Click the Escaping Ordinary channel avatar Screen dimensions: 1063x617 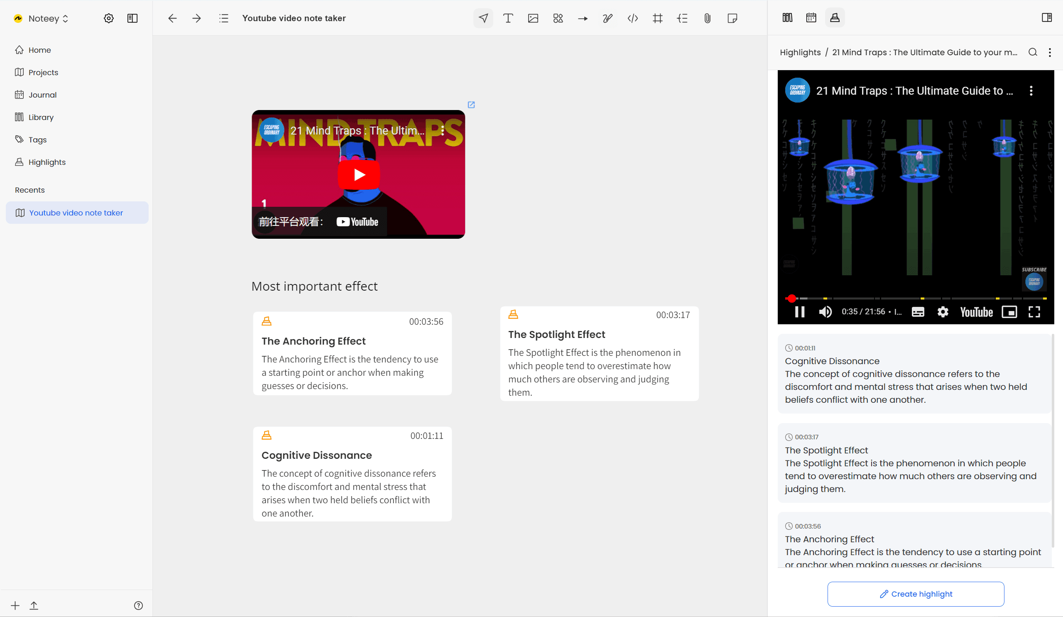tap(797, 90)
